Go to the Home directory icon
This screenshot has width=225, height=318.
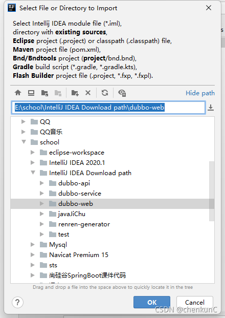click(18, 93)
